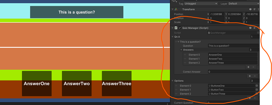
Task: Pick script via the QuizManager object picker
Action: pyautogui.click(x=258, y=33)
